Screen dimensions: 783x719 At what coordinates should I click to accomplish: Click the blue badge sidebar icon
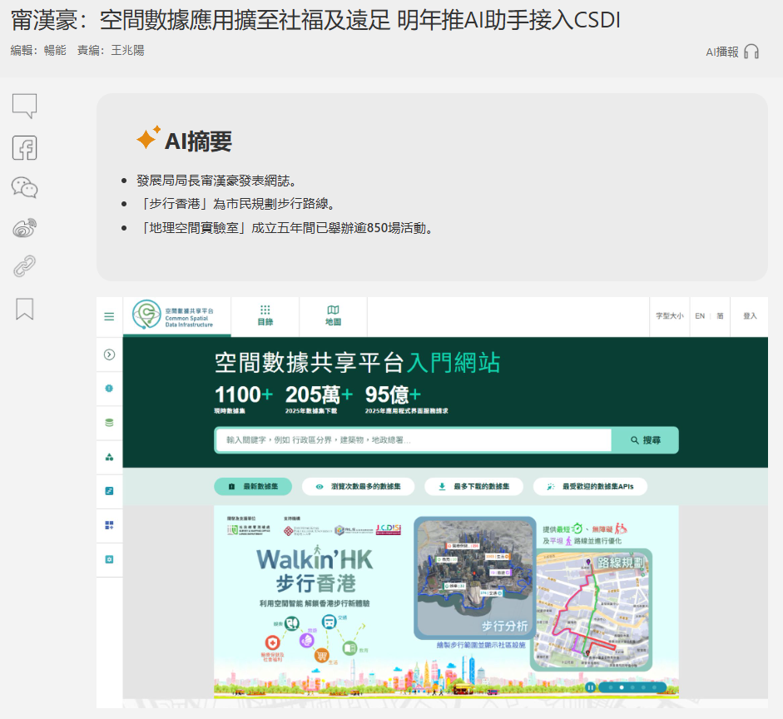tap(109, 389)
